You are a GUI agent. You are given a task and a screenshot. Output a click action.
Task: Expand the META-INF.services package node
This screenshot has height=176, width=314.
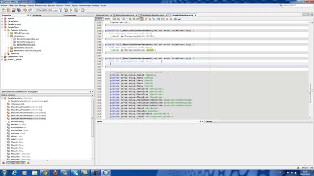coord(8,33)
